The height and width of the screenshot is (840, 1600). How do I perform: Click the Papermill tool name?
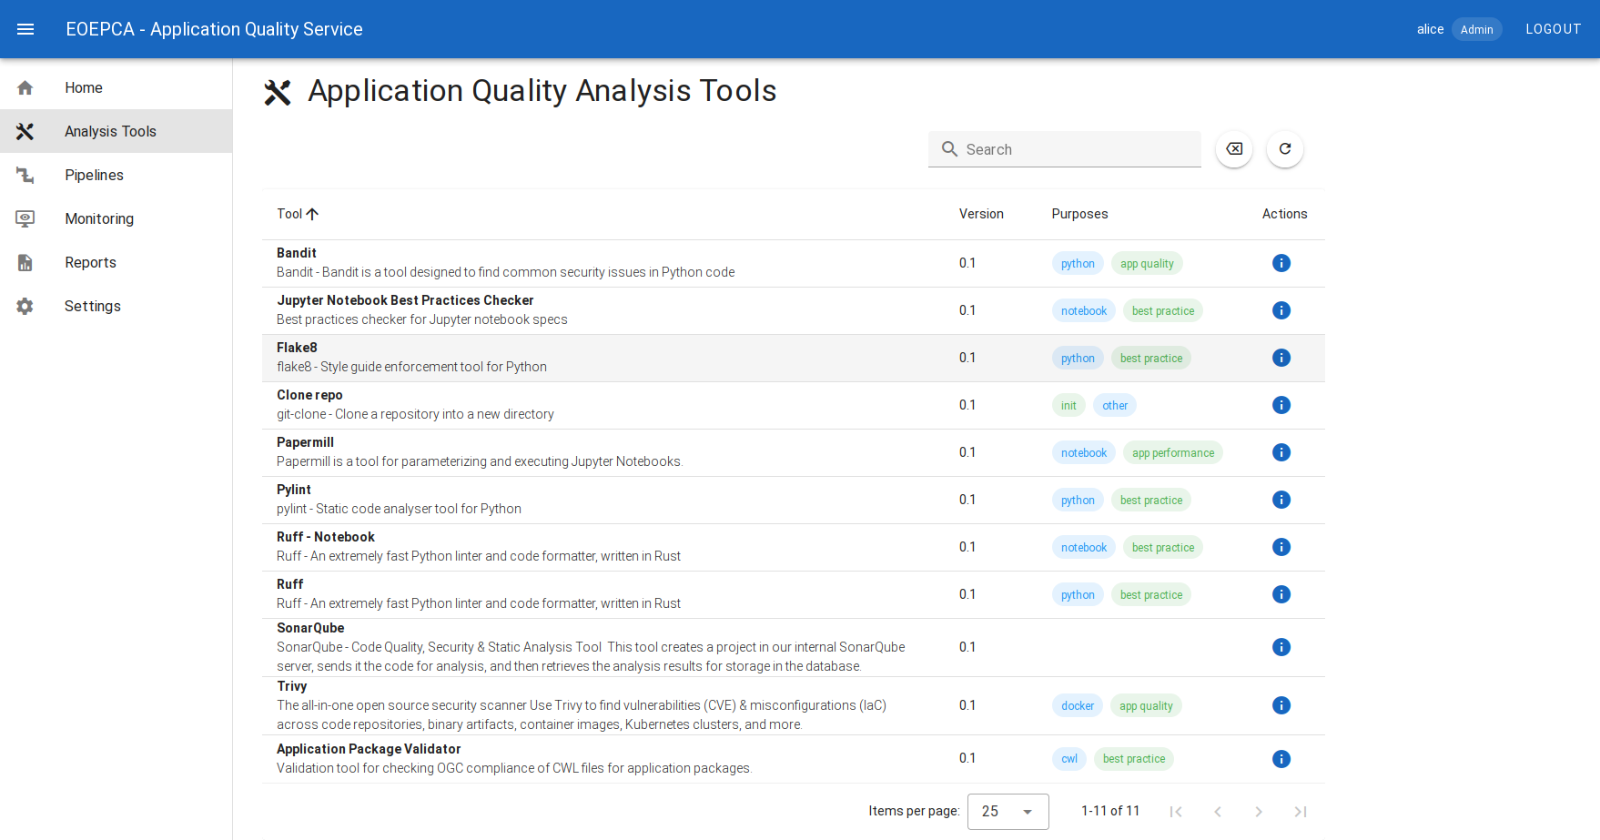click(x=305, y=442)
